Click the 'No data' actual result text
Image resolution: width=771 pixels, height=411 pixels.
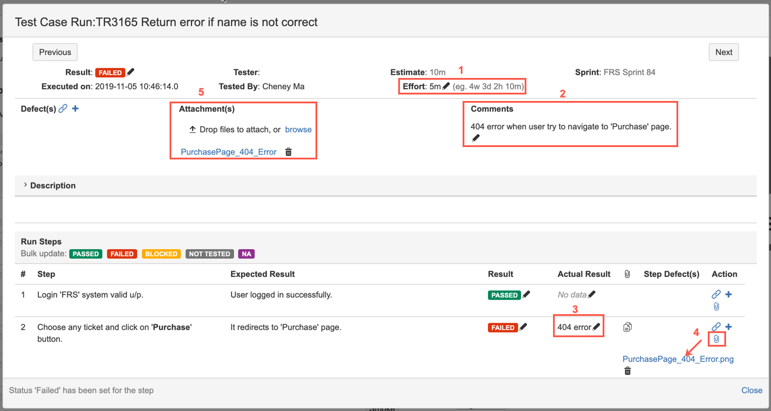[x=572, y=295]
